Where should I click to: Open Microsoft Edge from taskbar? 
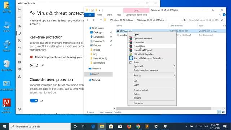pyautogui.click(x=93, y=126)
